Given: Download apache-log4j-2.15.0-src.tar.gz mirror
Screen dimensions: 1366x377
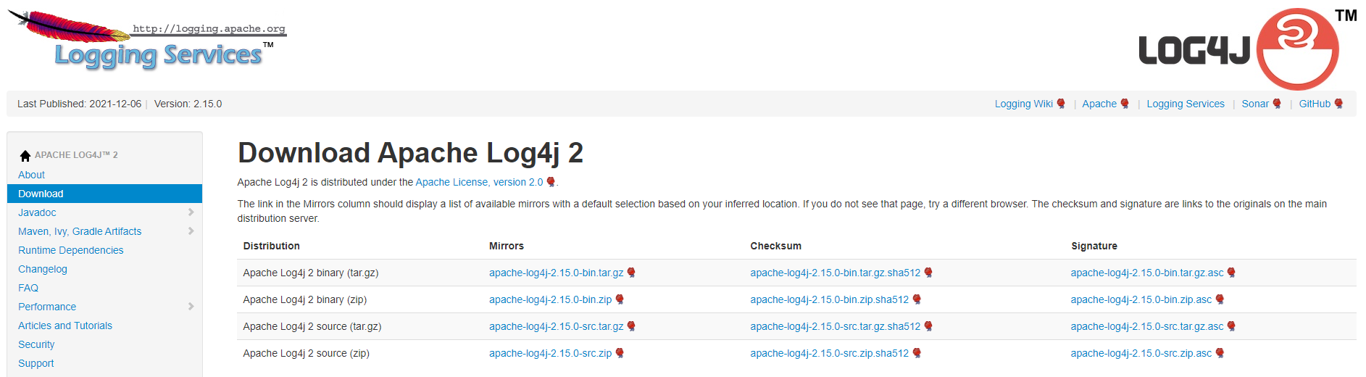Looking at the screenshot, I should (556, 326).
